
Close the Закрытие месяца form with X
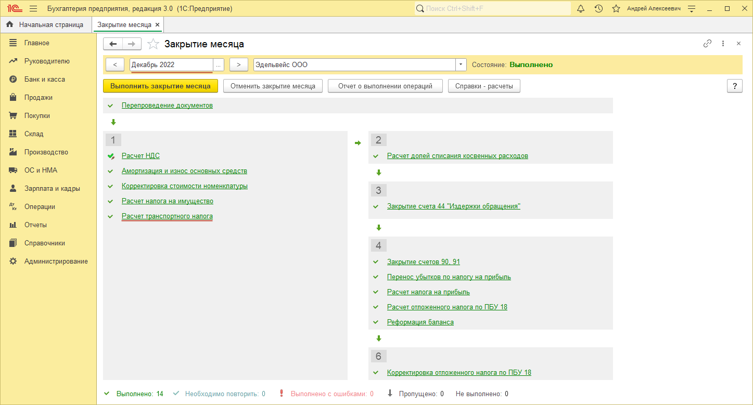(x=738, y=44)
